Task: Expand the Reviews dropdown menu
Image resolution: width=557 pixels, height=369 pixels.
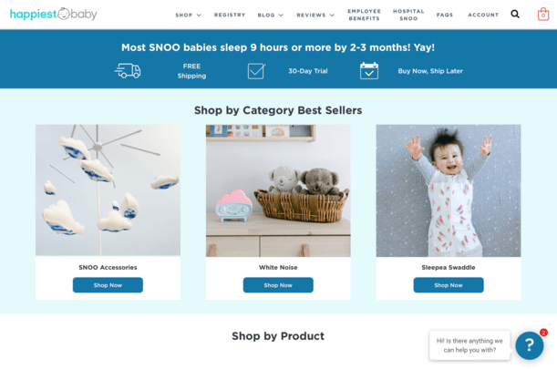Action: pyautogui.click(x=315, y=15)
